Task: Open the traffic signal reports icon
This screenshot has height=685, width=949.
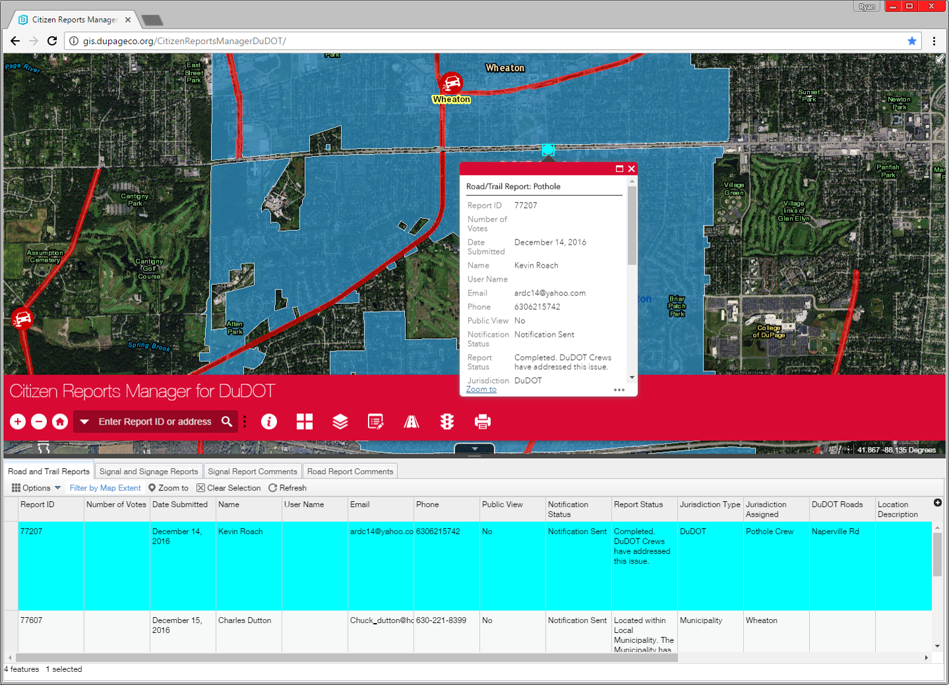Action: tap(447, 422)
